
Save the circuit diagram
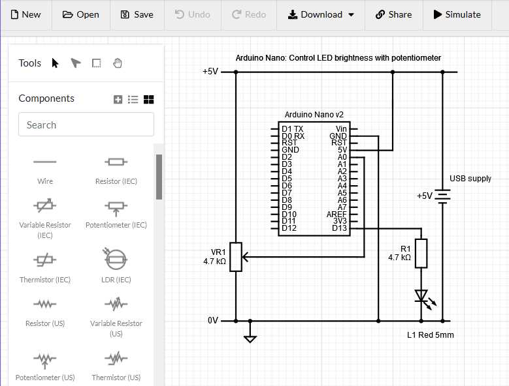[137, 14]
